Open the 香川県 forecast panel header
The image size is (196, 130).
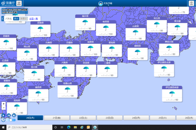34,67
